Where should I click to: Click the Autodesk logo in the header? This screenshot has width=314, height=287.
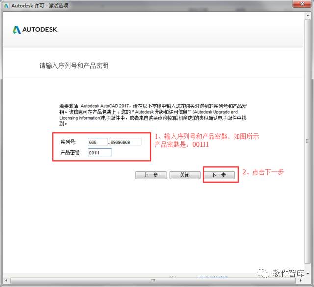(x=35, y=30)
